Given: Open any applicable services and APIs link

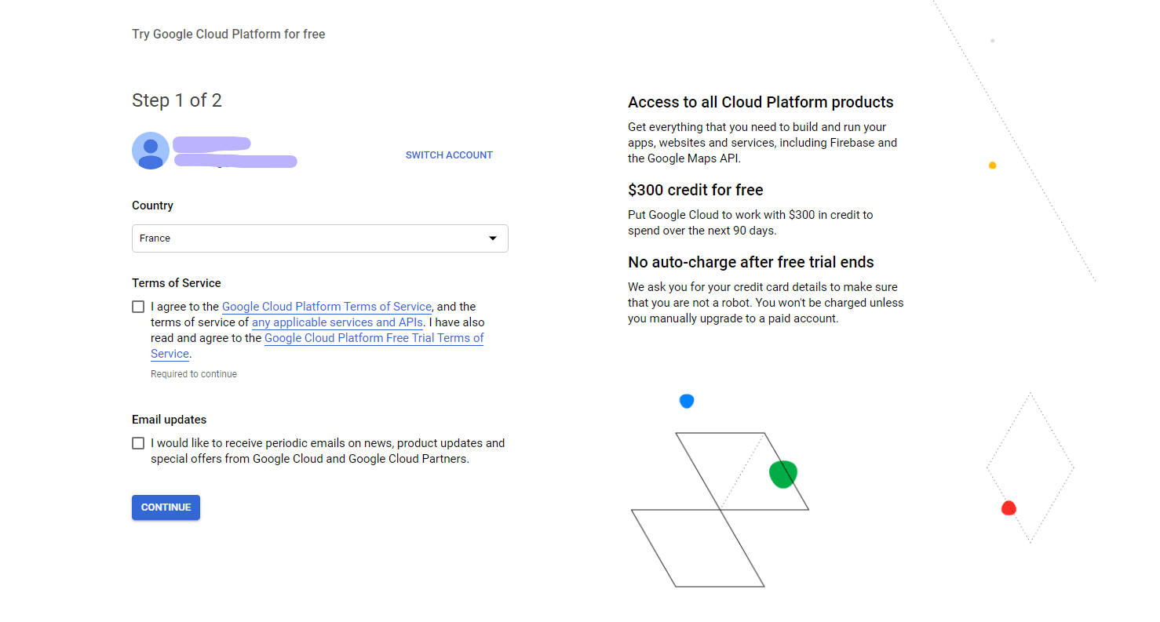Looking at the screenshot, I should coord(337,322).
